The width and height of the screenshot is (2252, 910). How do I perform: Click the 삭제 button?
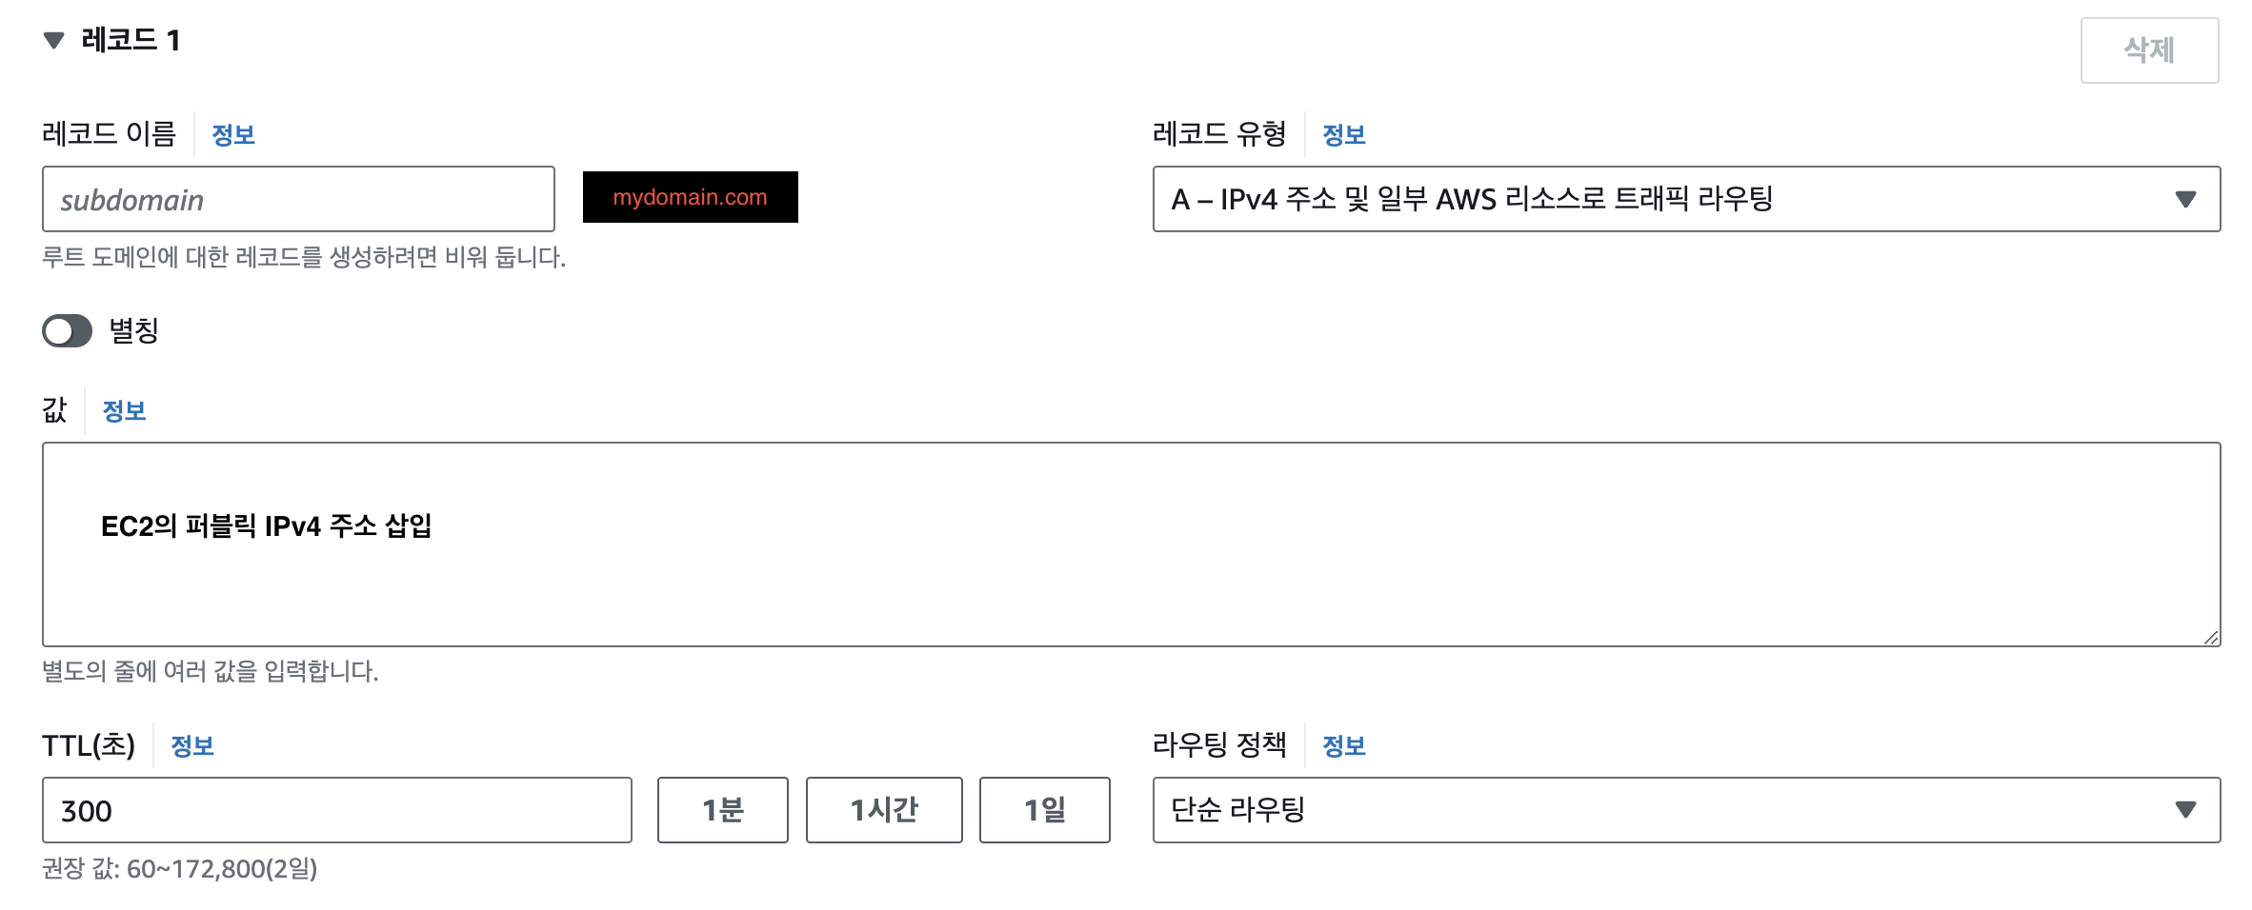2150,51
